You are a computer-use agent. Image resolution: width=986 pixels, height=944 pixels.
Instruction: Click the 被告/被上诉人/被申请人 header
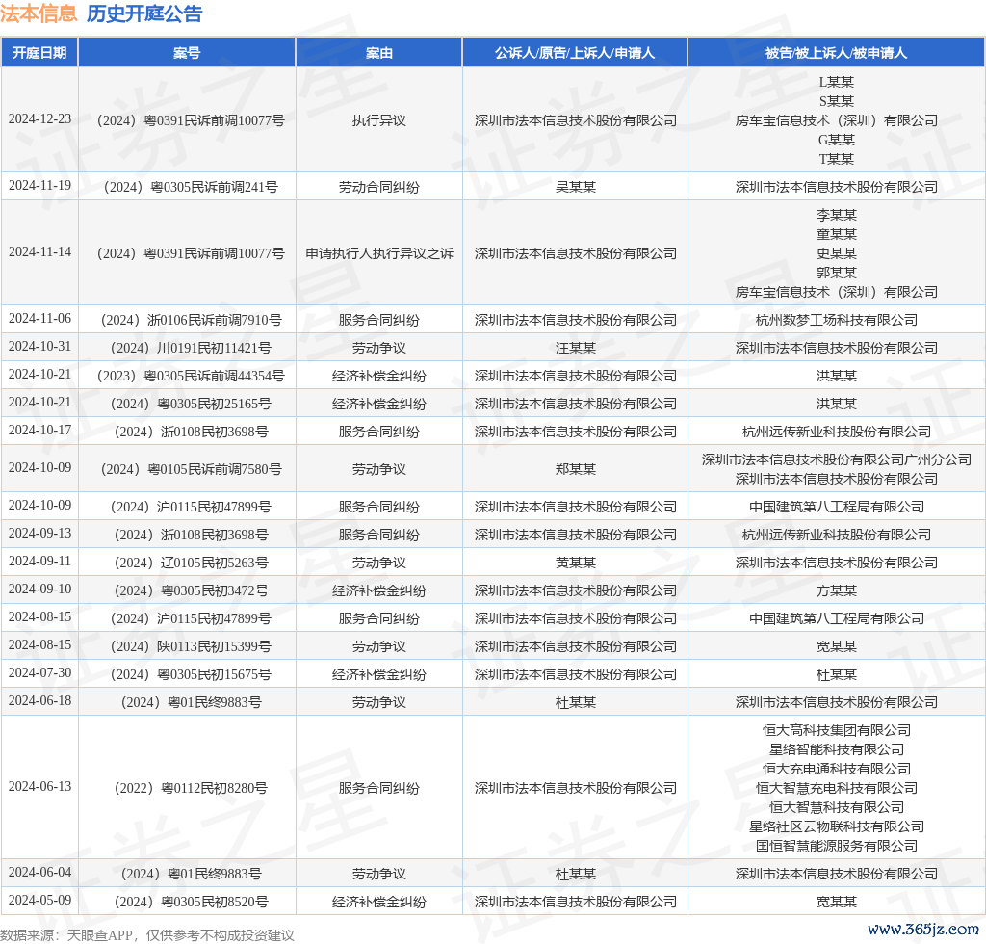click(x=837, y=53)
